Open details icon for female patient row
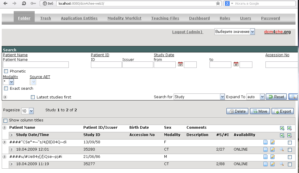 tap(265, 142)
